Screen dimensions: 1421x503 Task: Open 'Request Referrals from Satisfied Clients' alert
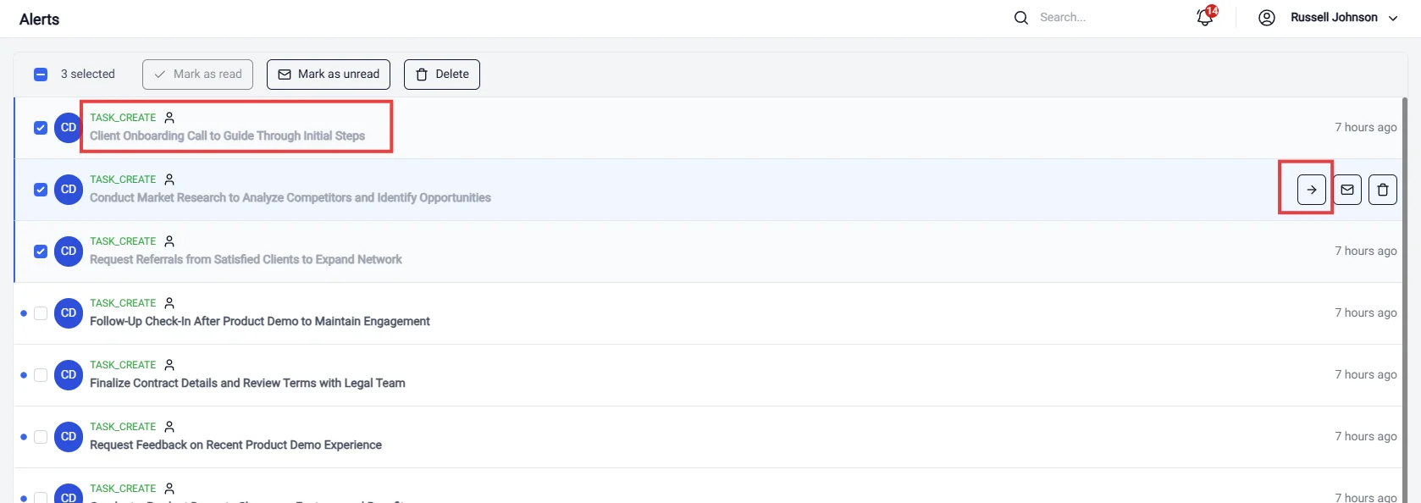[x=246, y=260]
